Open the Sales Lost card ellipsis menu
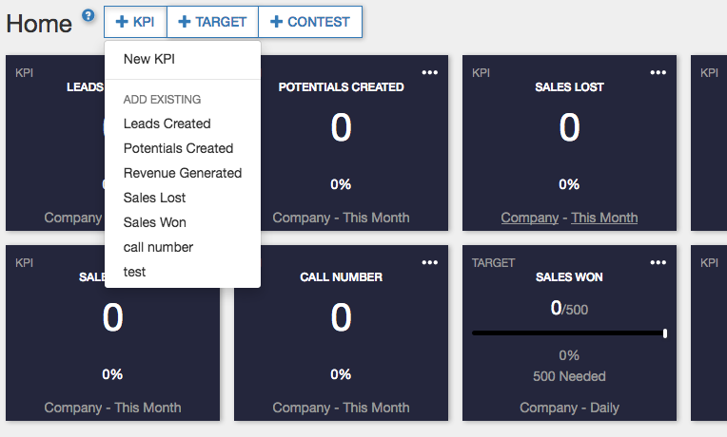Screen dimensions: 727x437 (x=658, y=72)
